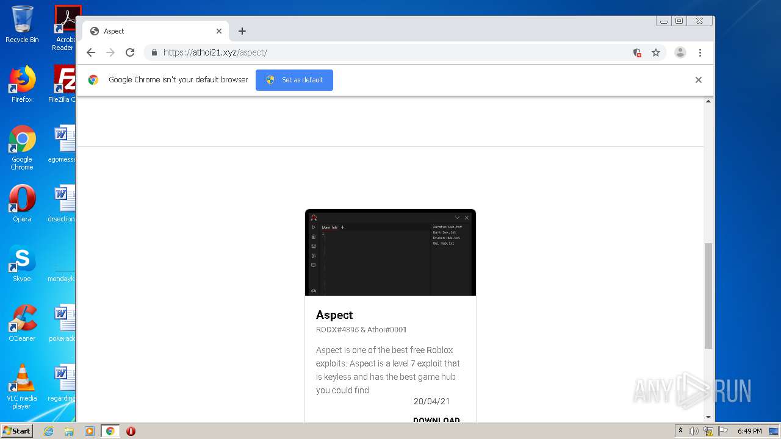Select the Aspect browser tab

[156, 31]
